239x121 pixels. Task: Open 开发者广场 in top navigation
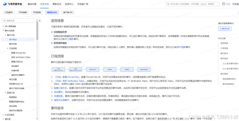[83, 4]
